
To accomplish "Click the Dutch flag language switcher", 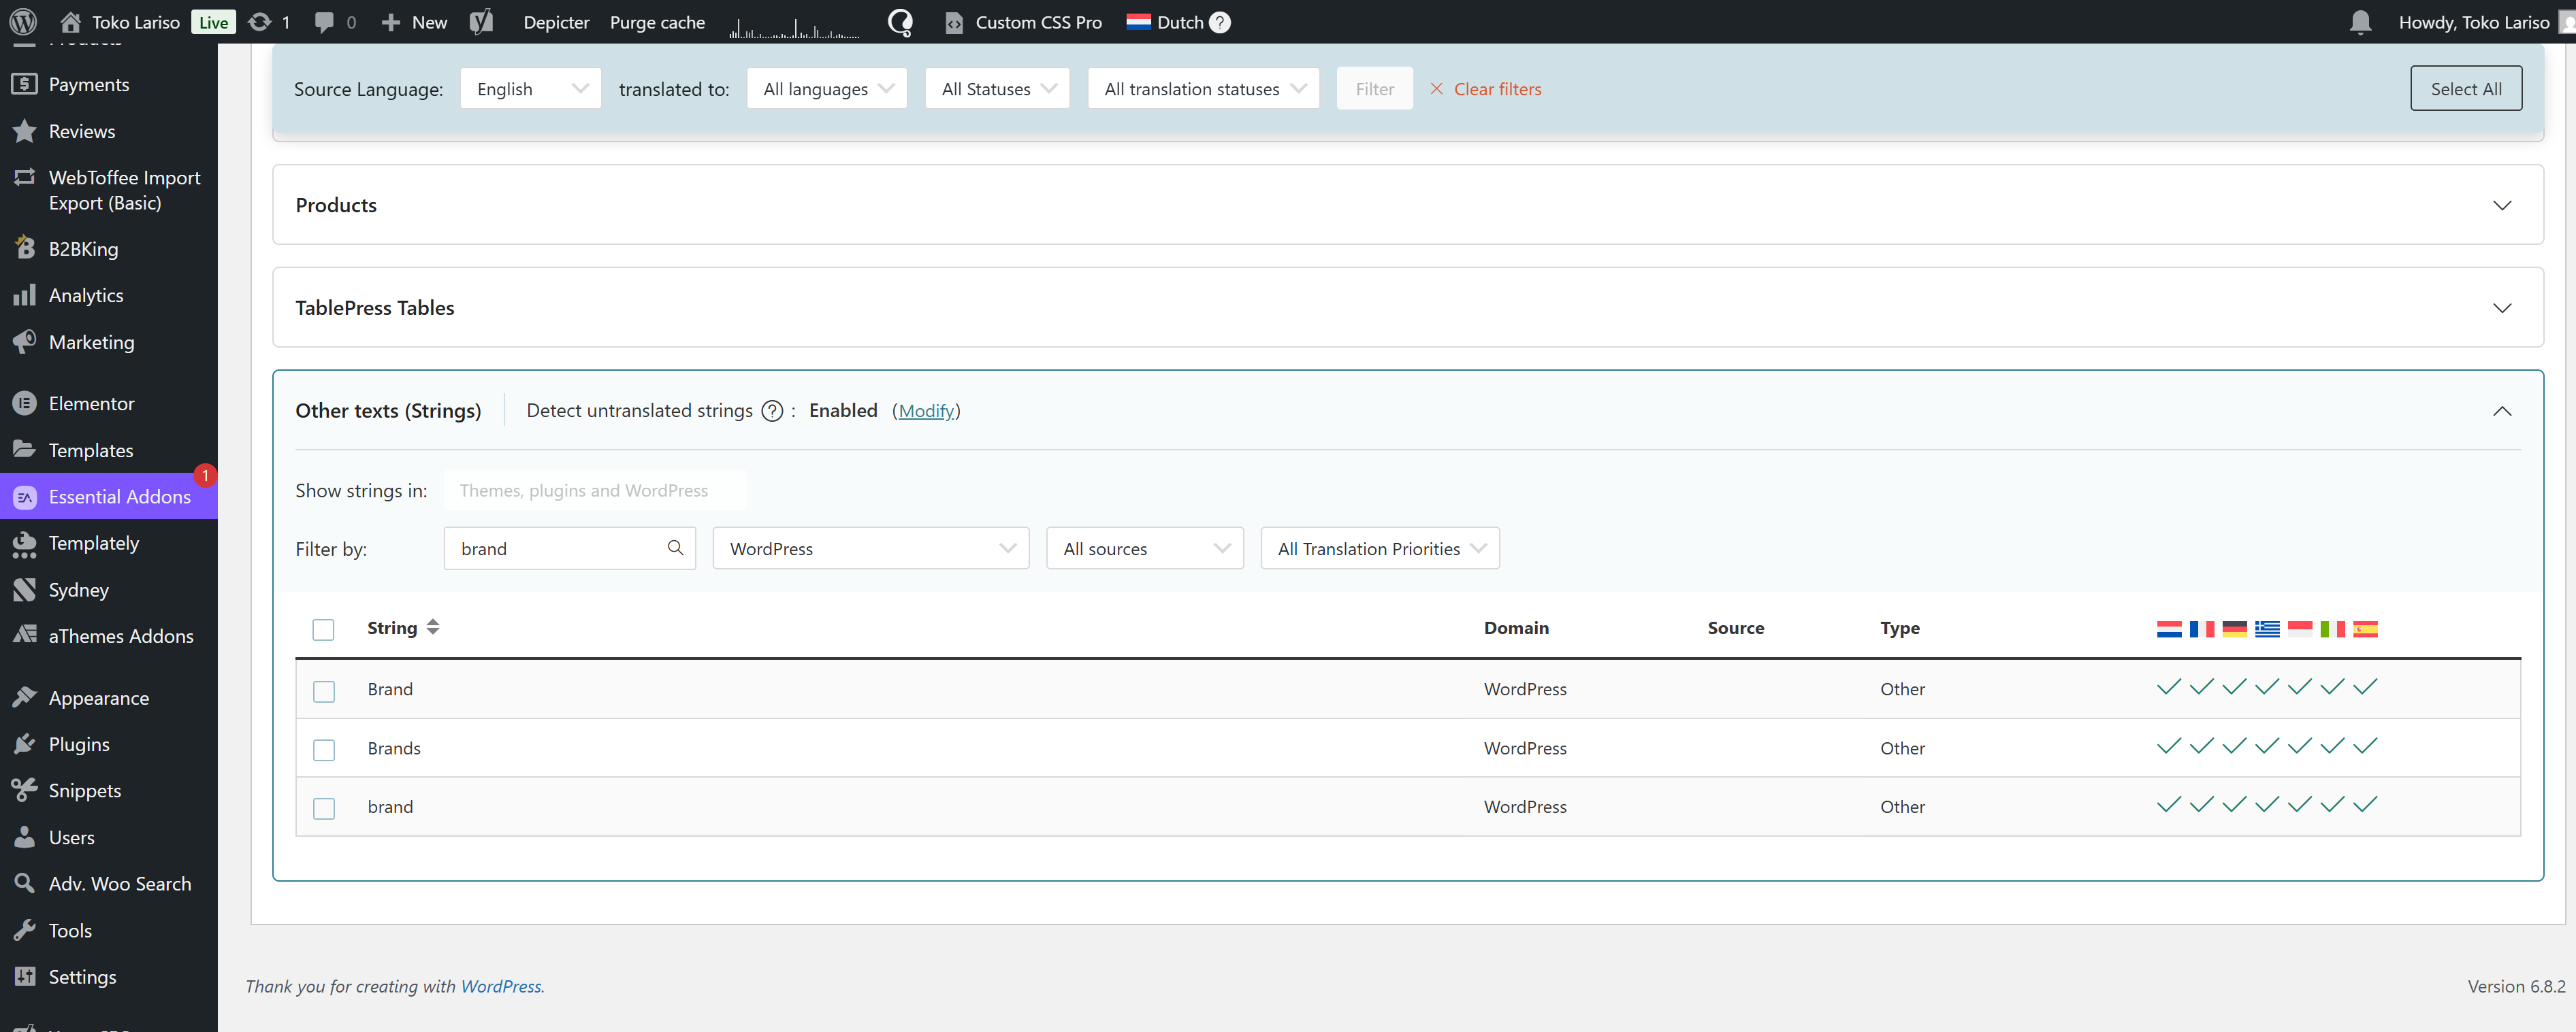I will [x=1138, y=22].
